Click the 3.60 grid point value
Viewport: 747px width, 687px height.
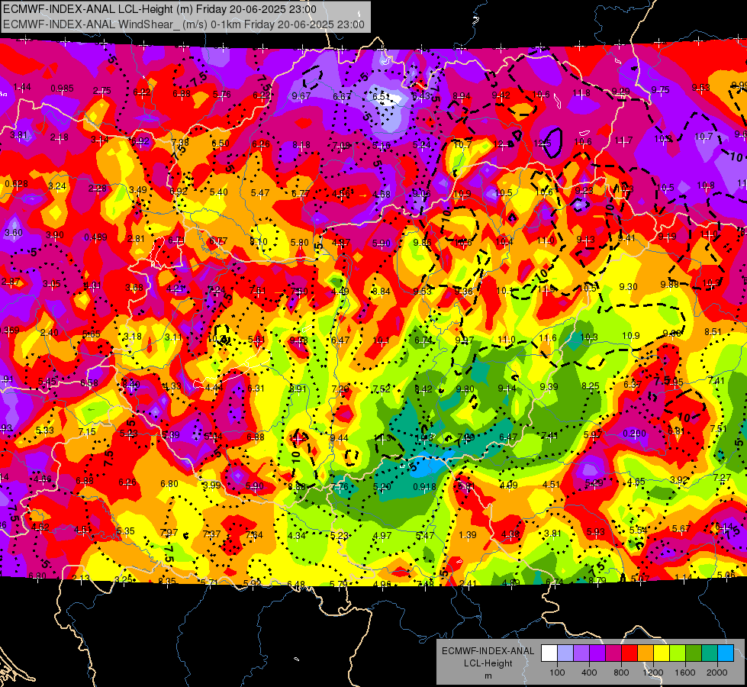pyautogui.click(x=13, y=233)
